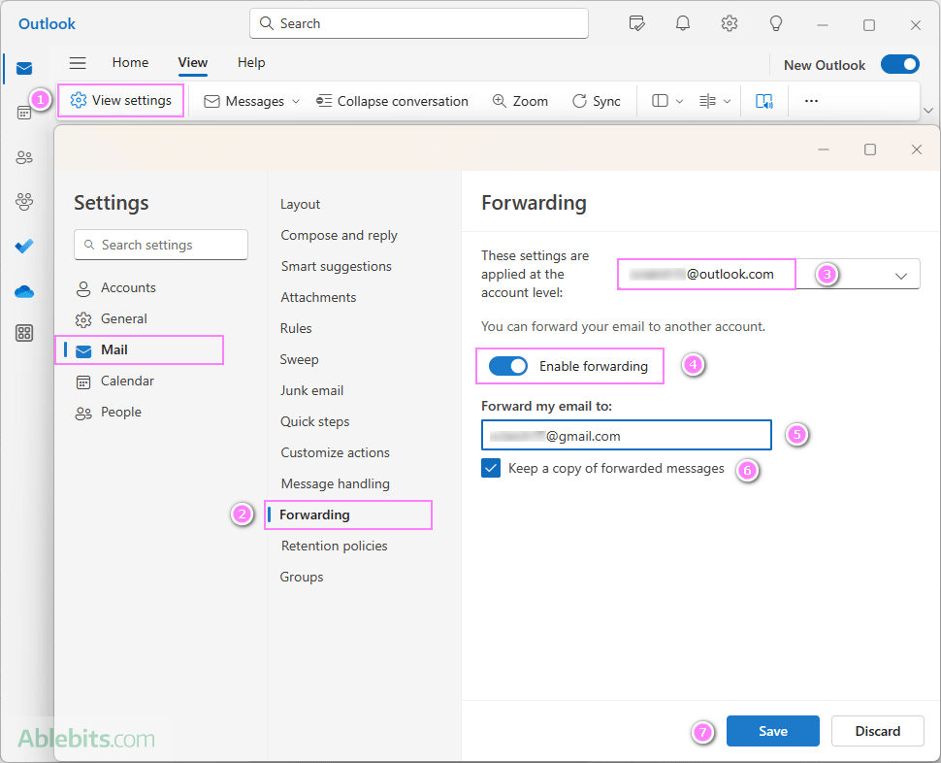Open the OneDrive cloud icon

pos(24,291)
